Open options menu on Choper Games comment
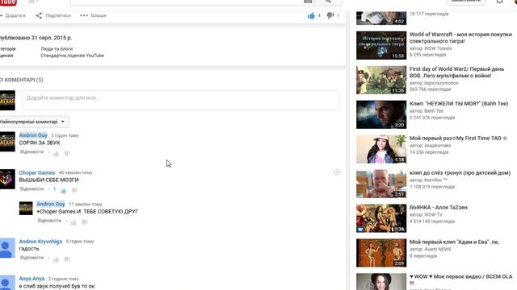This screenshot has height=290, width=517. click(x=337, y=172)
